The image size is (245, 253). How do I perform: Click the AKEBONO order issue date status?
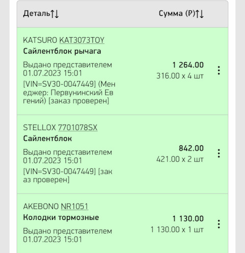tap(67, 235)
